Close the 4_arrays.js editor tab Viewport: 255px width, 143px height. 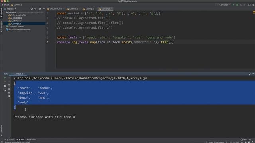(x=112, y=9)
